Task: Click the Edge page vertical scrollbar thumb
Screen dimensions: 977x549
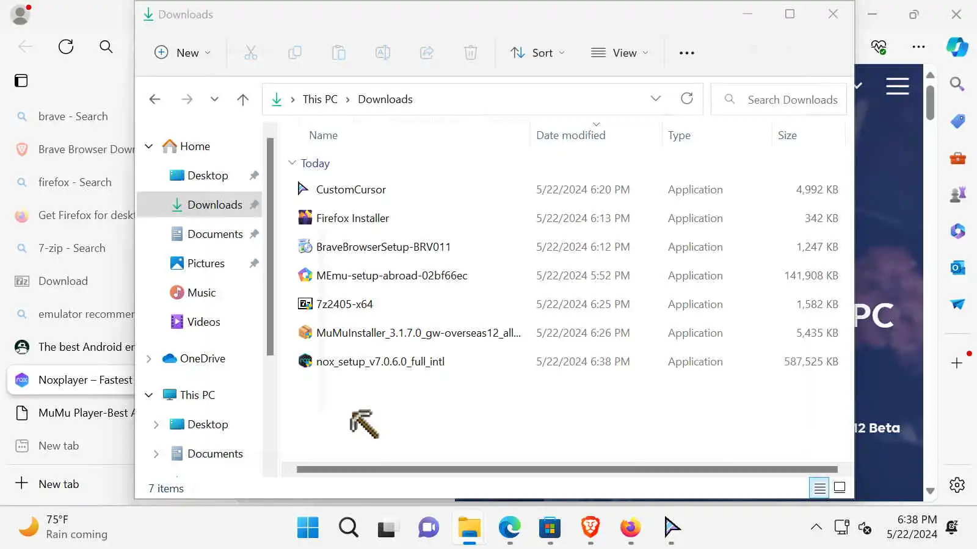Action: pyautogui.click(x=930, y=102)
